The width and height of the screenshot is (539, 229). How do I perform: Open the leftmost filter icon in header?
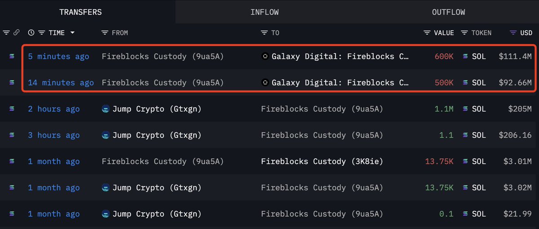[6, 32]
